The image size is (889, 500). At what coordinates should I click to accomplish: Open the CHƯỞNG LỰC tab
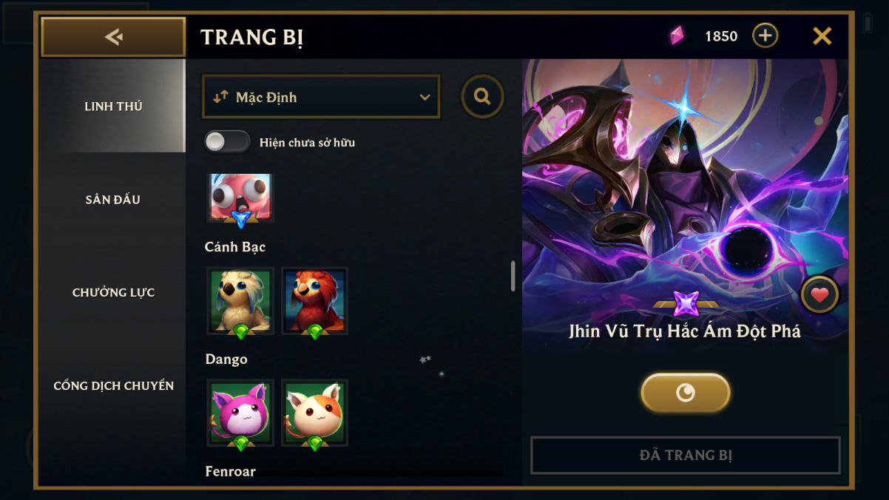pos(113,293)
